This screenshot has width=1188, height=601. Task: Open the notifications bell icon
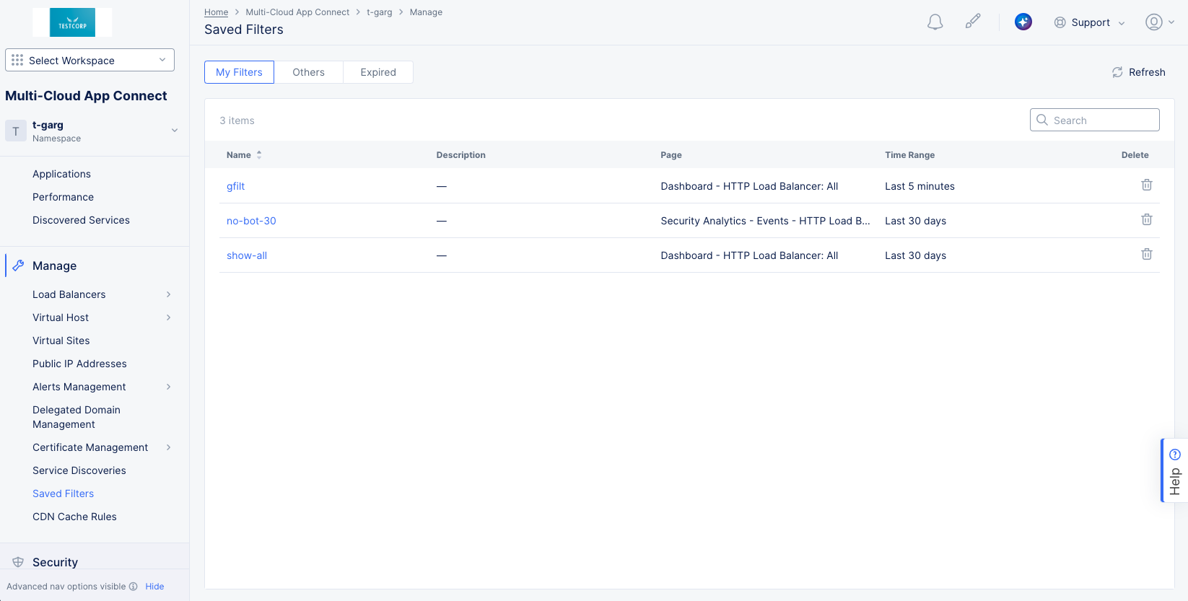(x=935, y=22)
